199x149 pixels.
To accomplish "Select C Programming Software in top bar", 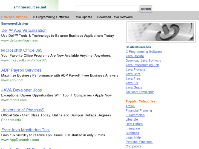I will click(51, 17).
